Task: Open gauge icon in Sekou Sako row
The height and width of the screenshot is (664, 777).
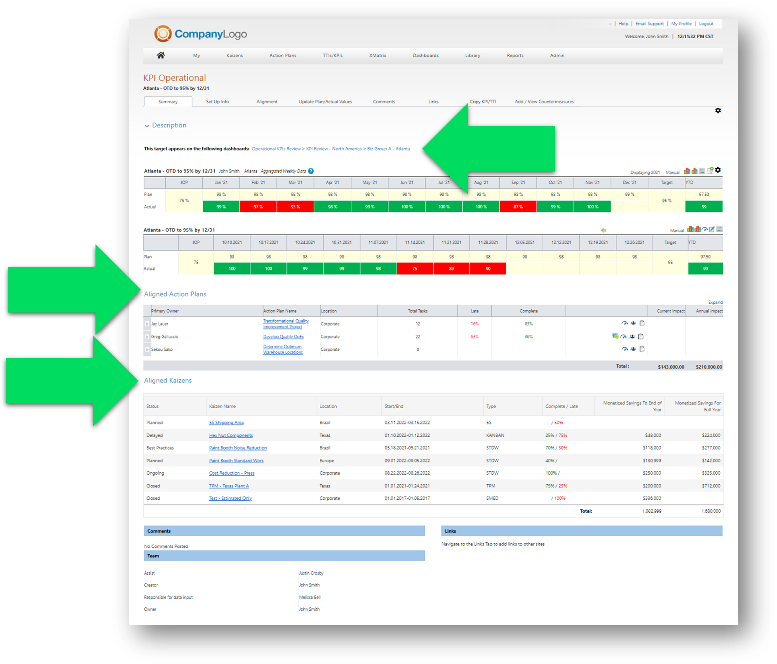Action: tap(624, 349)
